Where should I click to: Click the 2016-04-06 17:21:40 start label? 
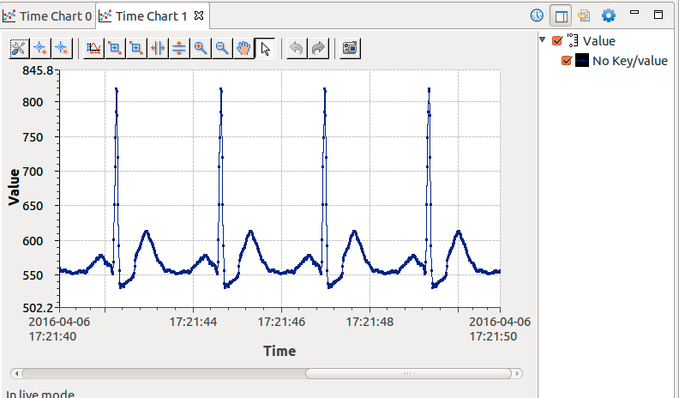[59, 329]
